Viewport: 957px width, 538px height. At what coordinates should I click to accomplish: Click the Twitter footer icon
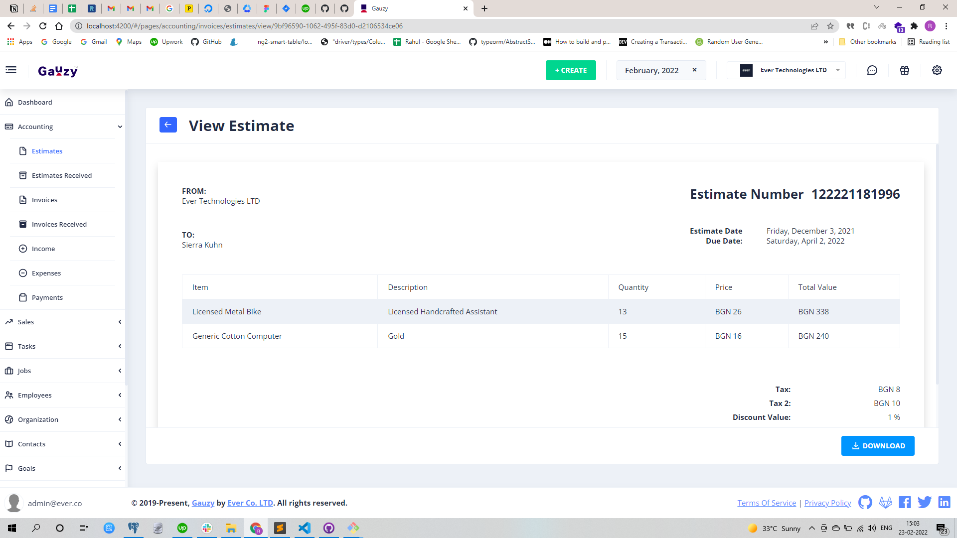click(x=925, y=503)
